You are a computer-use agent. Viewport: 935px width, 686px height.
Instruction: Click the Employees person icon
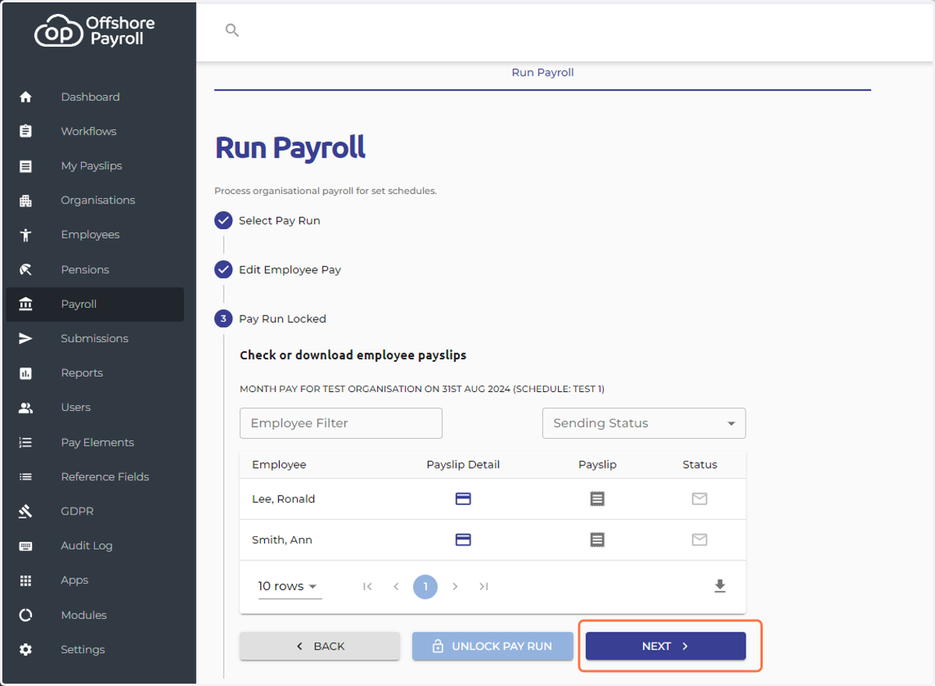point(26,235)
